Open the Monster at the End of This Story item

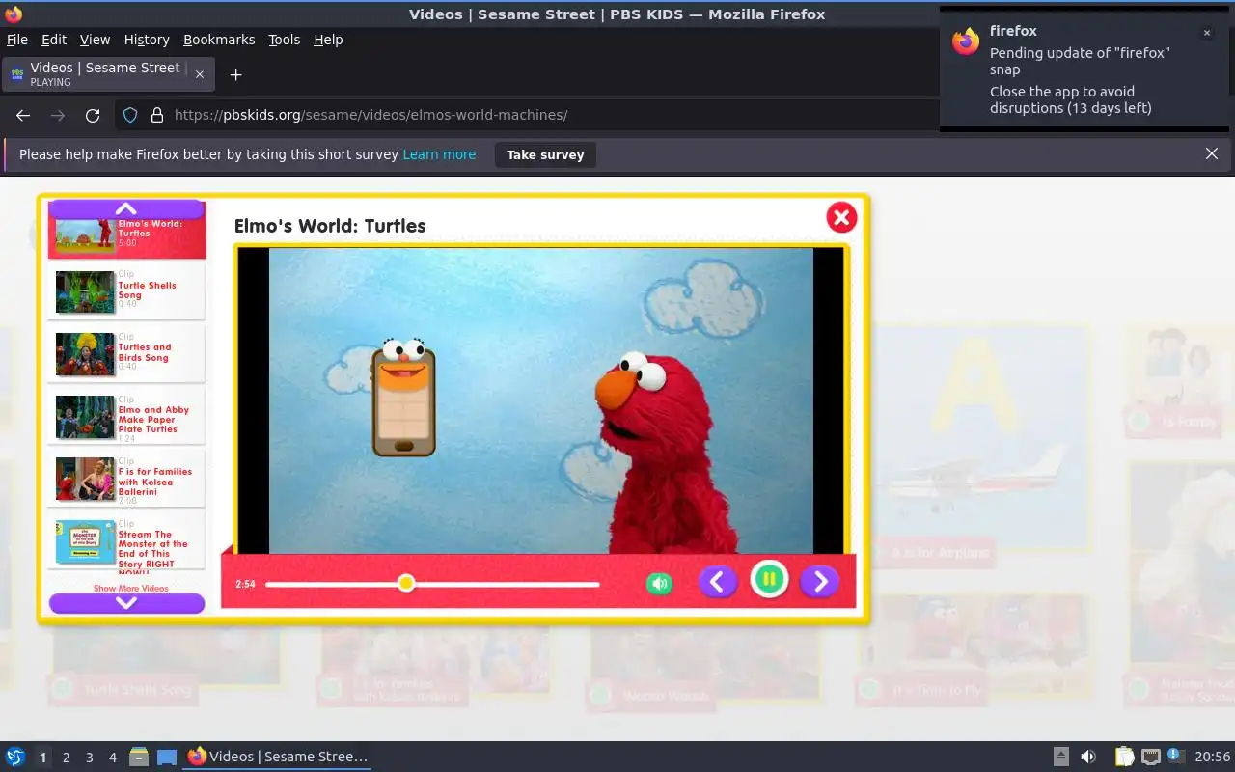click(127, 542)
